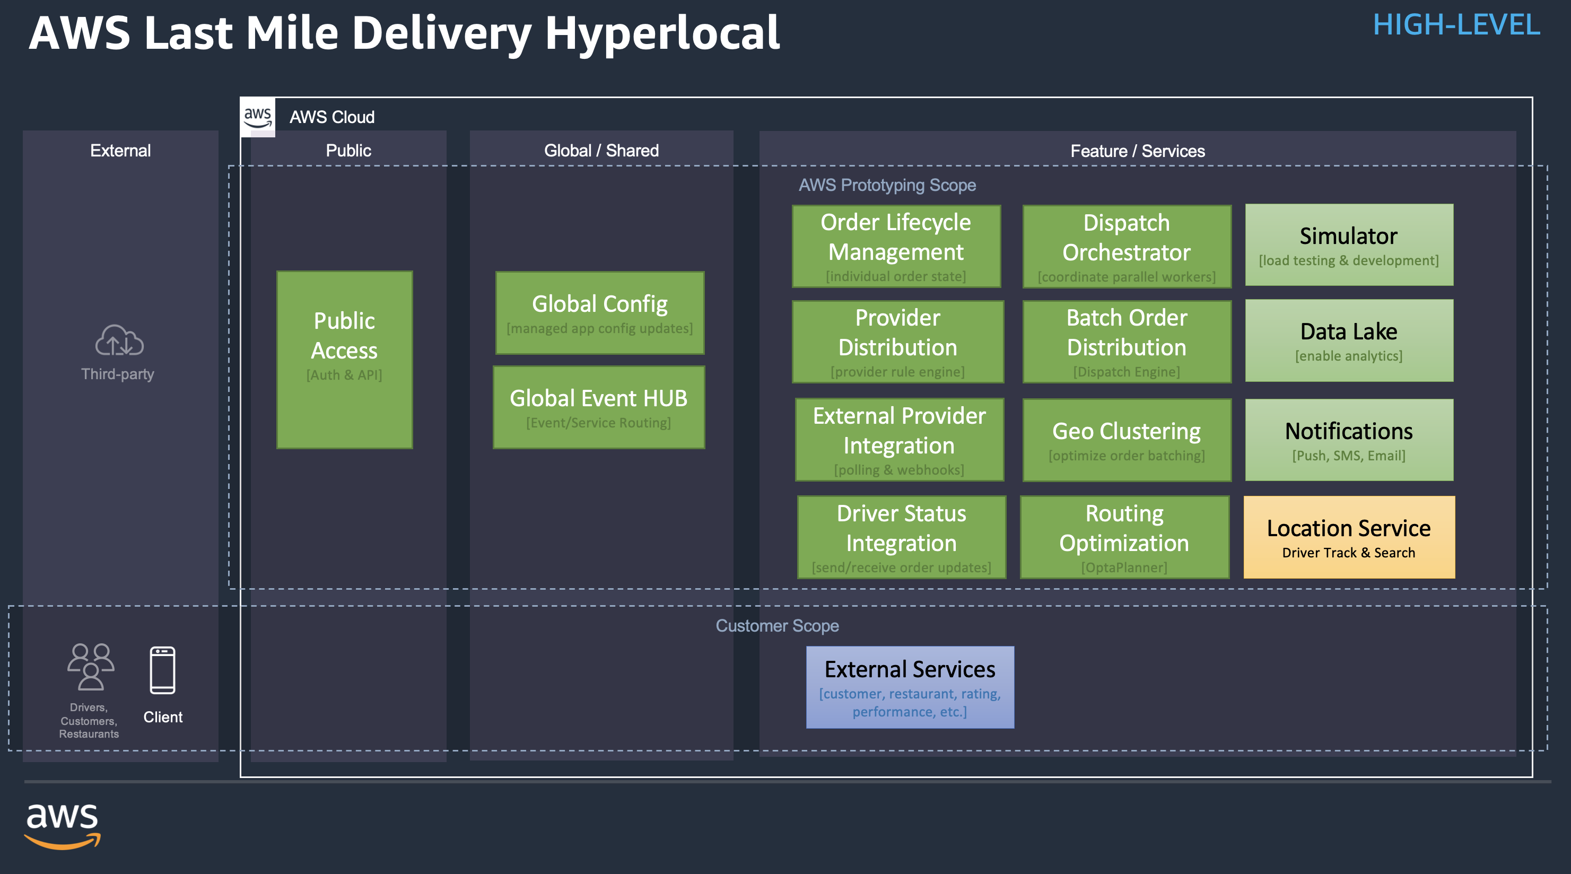Click the Batch Order Distribution block

[x=1127, y=342]
